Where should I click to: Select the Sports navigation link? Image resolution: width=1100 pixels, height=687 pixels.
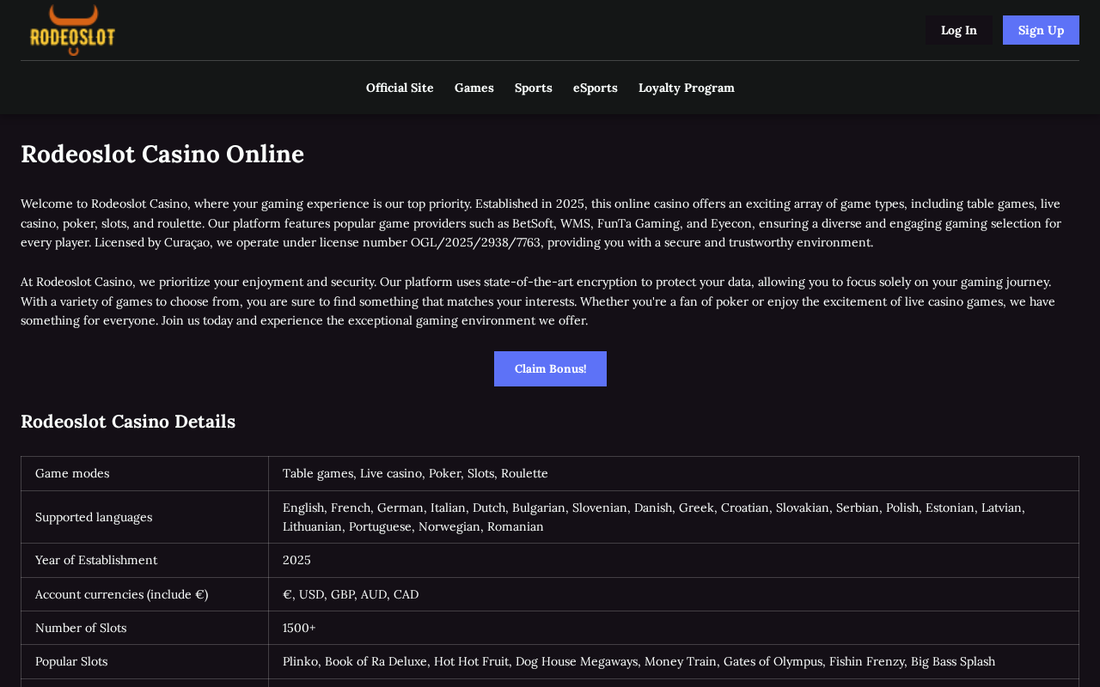[534, 88]
